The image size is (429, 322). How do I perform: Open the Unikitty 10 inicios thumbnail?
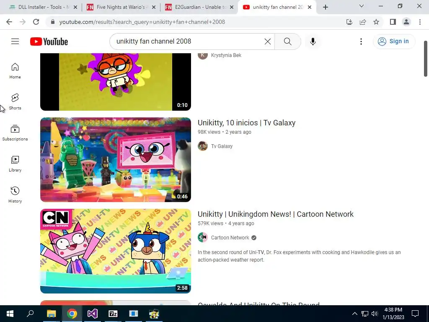pos(116,160)
